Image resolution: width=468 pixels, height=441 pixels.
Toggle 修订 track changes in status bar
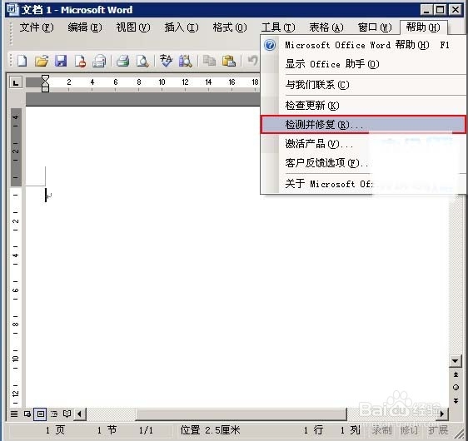[409, 430]
